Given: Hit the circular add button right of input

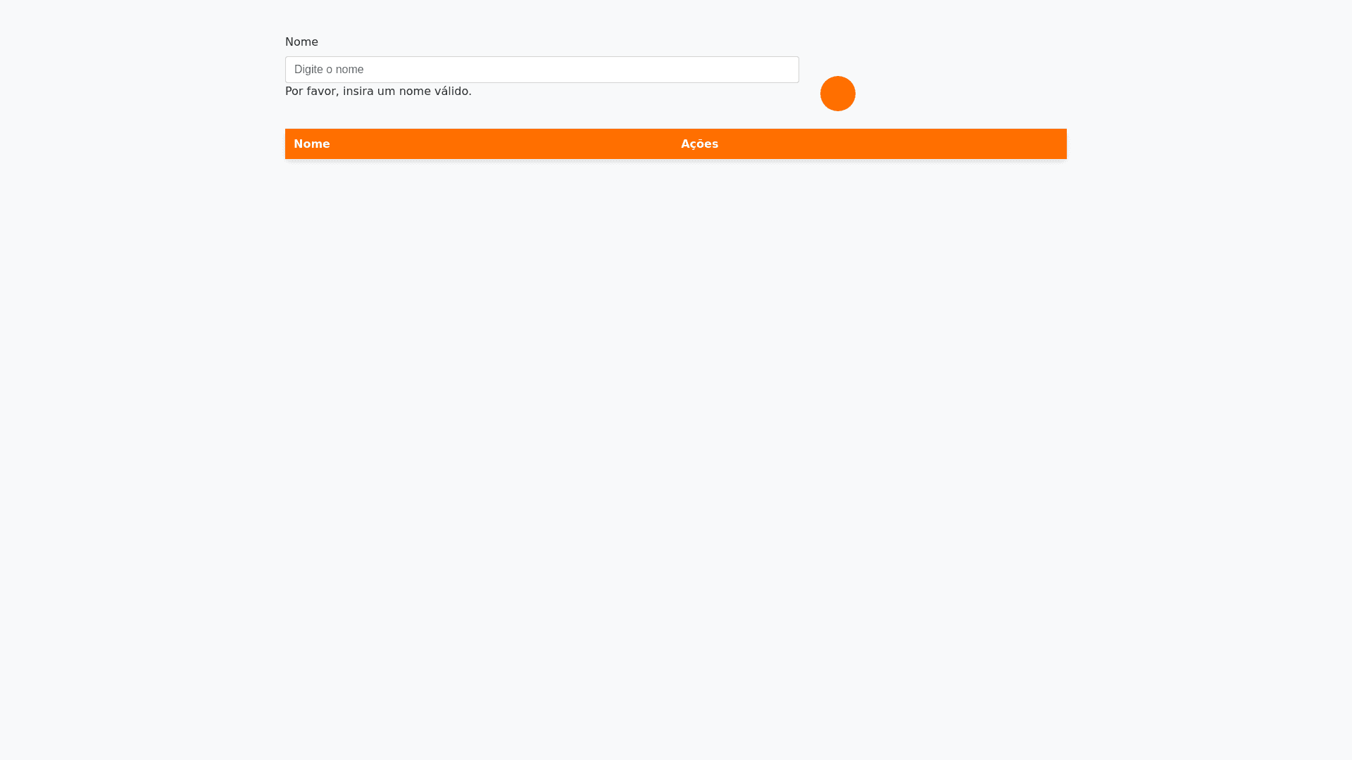Looking at the screenshot, I should click(837, 94).
